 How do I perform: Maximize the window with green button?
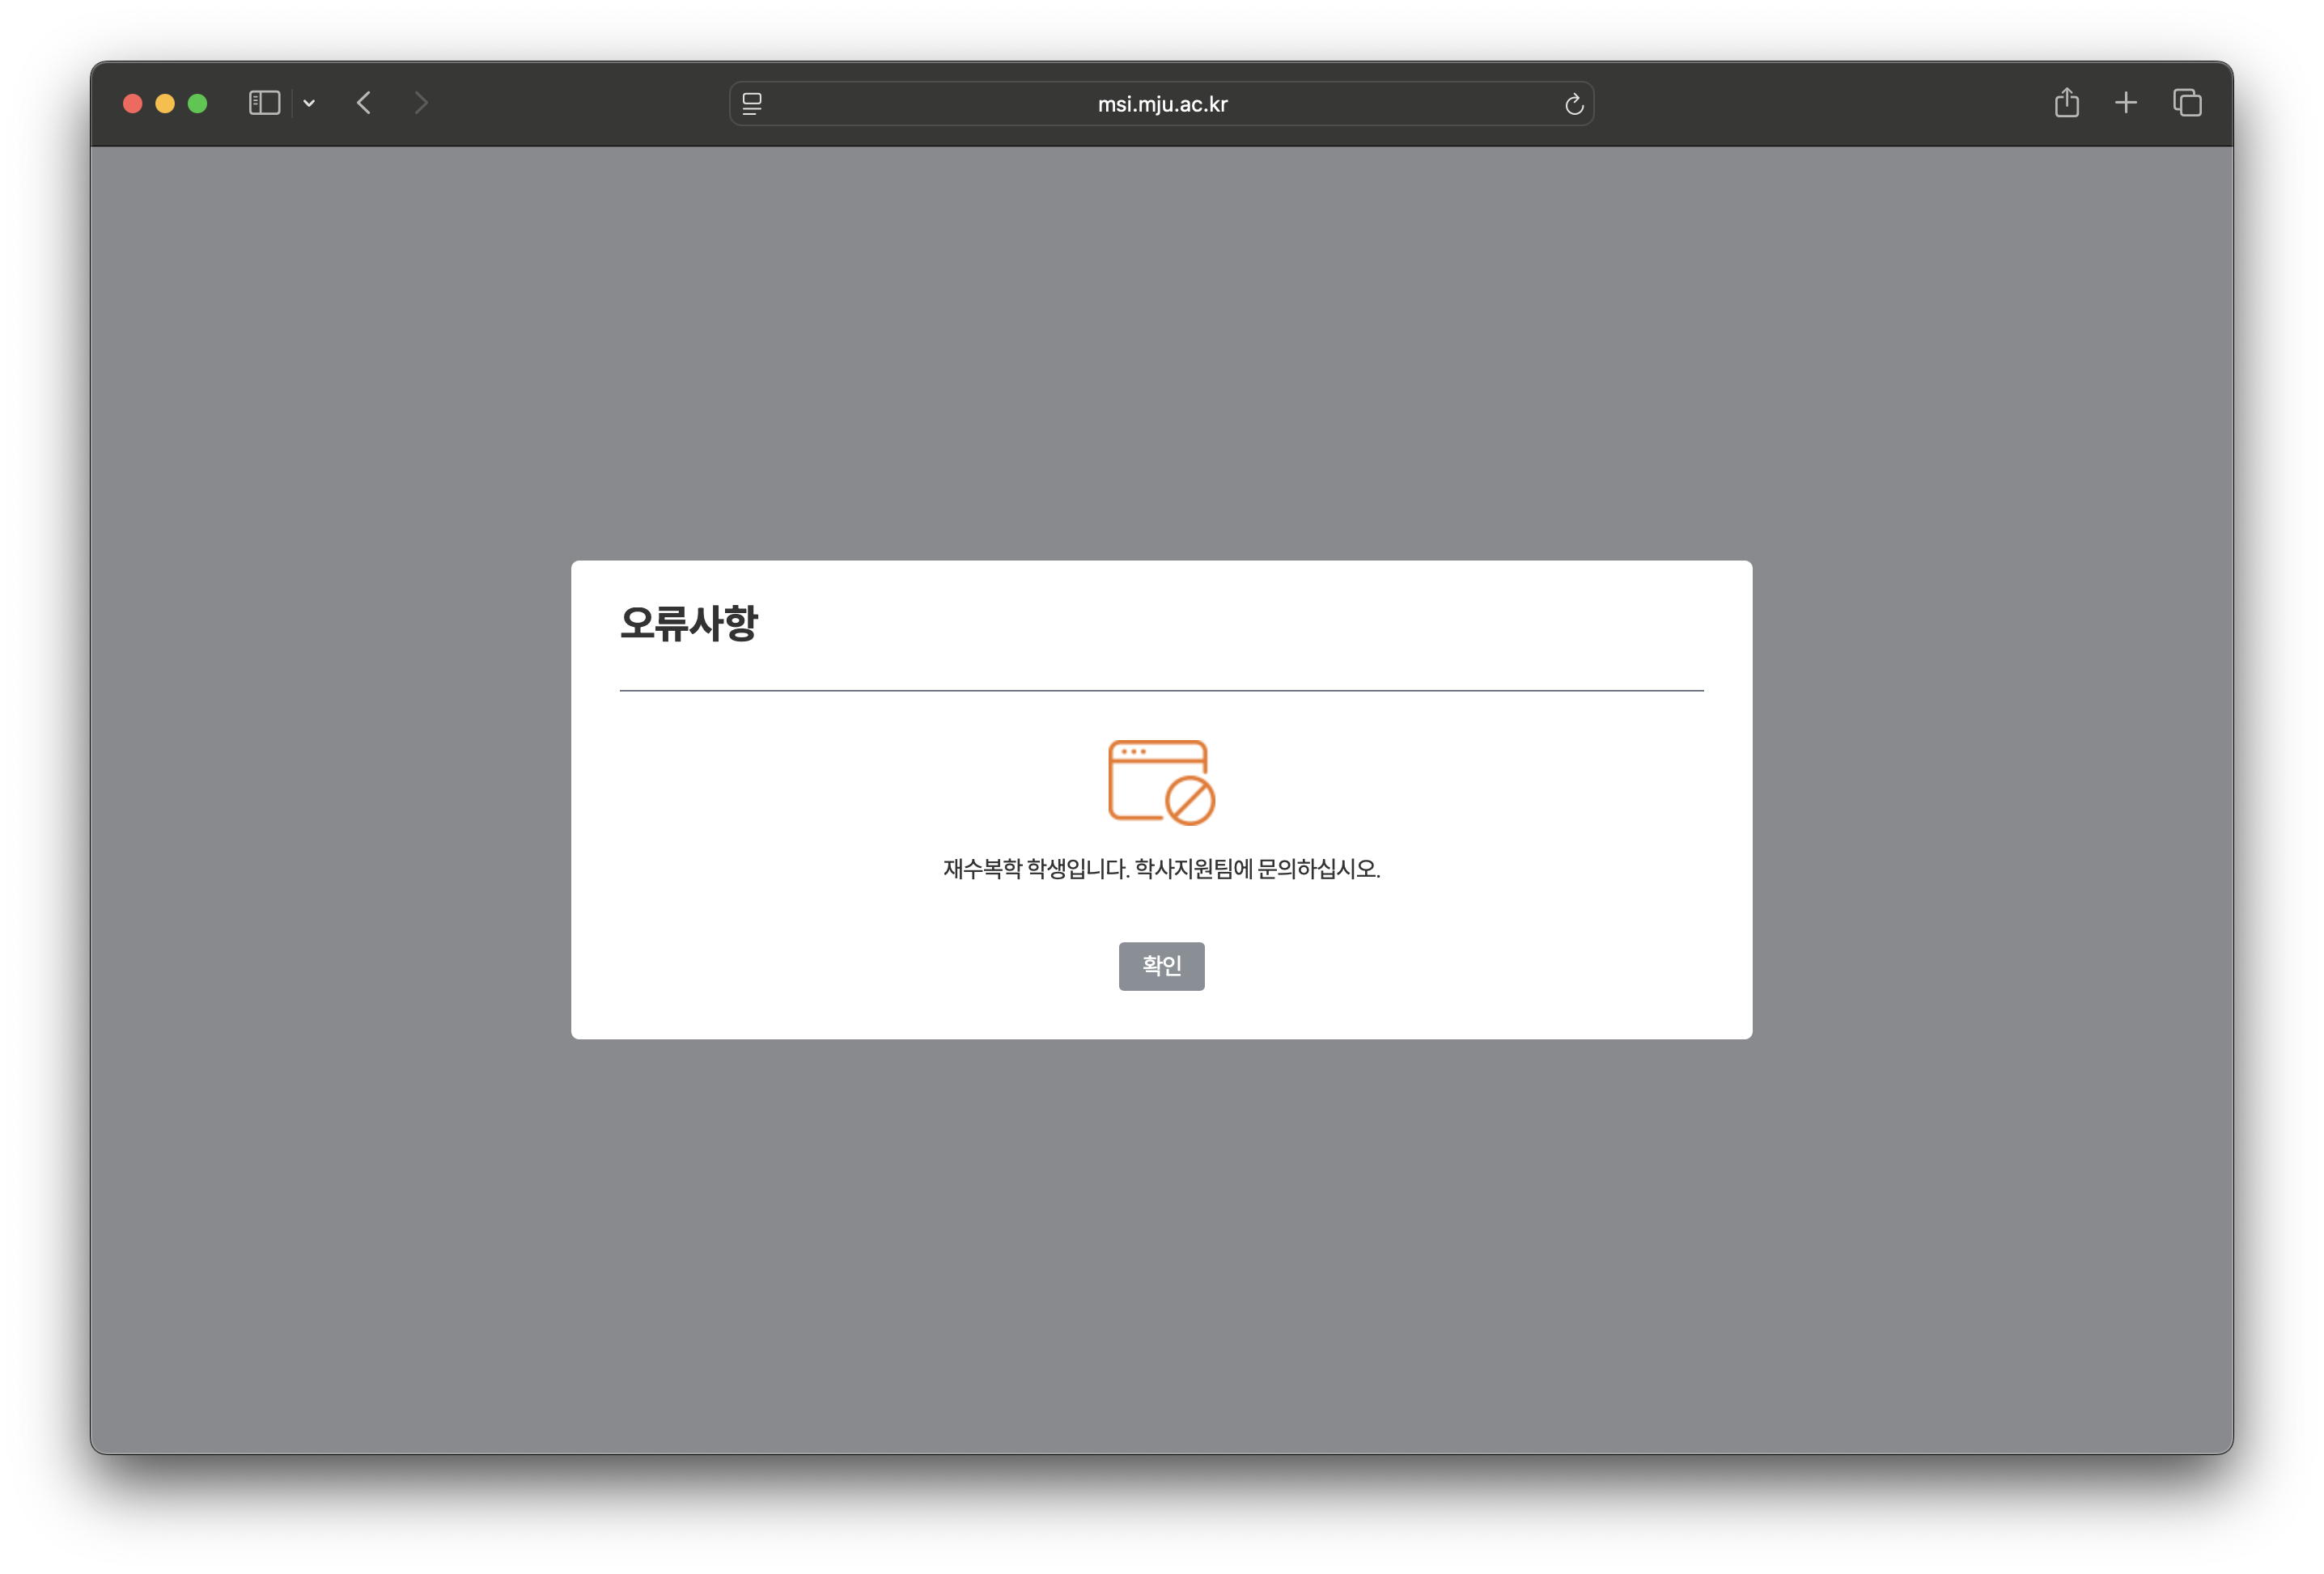(198, 103)
